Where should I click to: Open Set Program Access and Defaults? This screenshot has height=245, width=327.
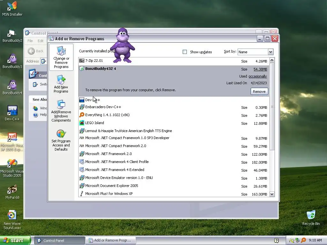(61, 140)
